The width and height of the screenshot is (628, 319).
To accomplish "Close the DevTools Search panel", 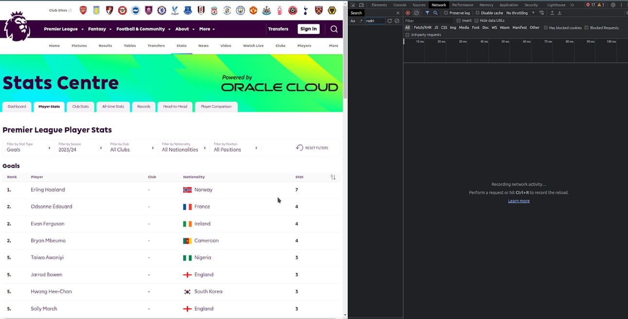I will pos(398,13).
